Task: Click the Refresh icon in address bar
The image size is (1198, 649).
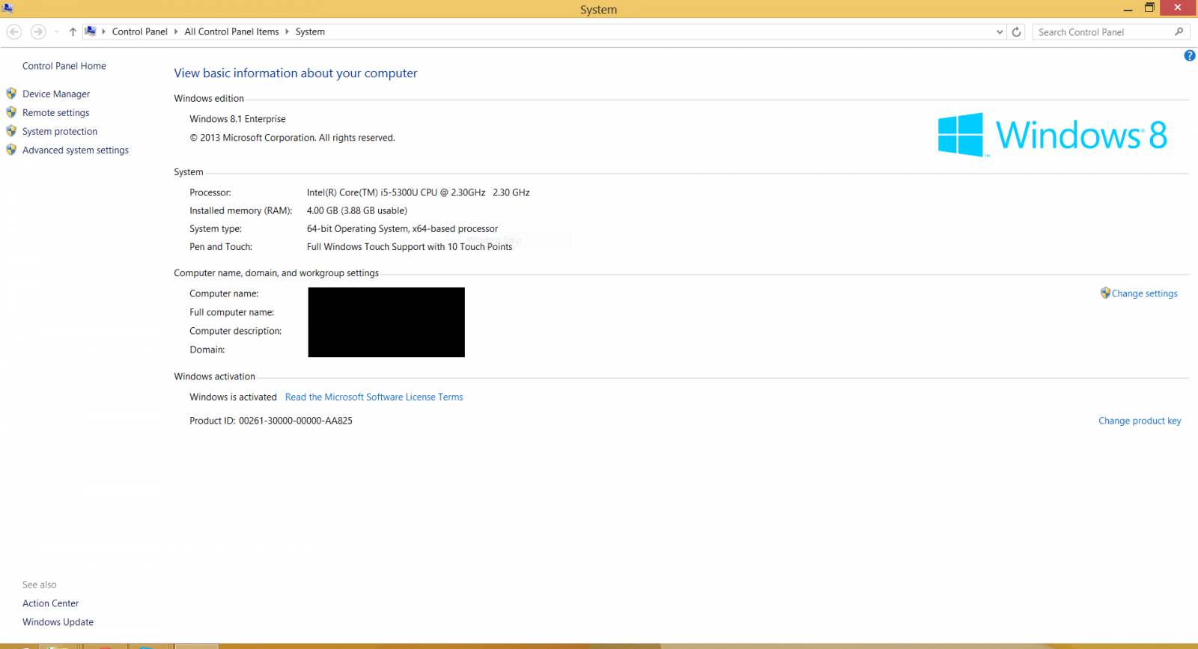Action: [x=1016, y=32]
